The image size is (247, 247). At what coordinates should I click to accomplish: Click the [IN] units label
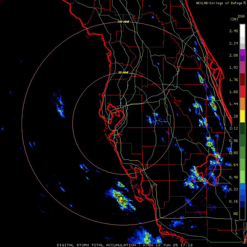[x=234, y=19]
